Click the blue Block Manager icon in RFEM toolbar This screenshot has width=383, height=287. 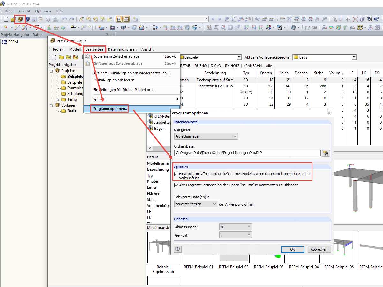tap(27, 19)
